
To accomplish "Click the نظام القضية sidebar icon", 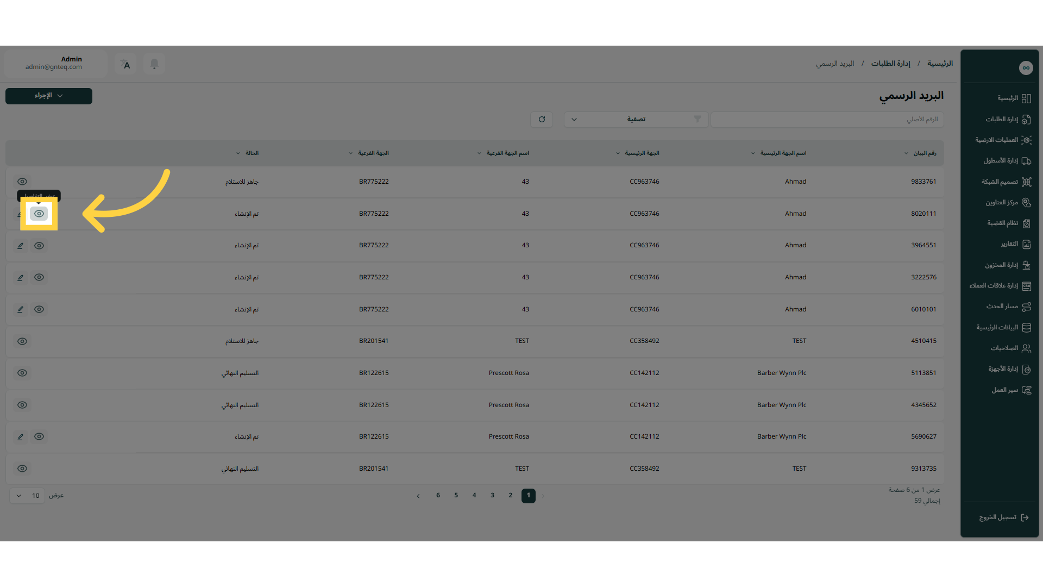I will 1026,223.
